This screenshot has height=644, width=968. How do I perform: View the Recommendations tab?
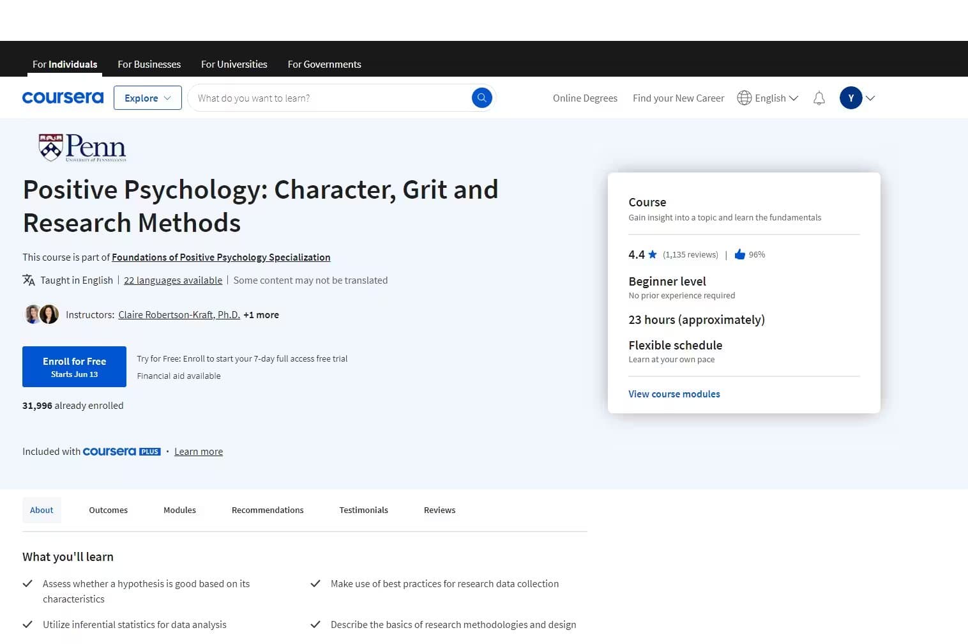(268, 510)
